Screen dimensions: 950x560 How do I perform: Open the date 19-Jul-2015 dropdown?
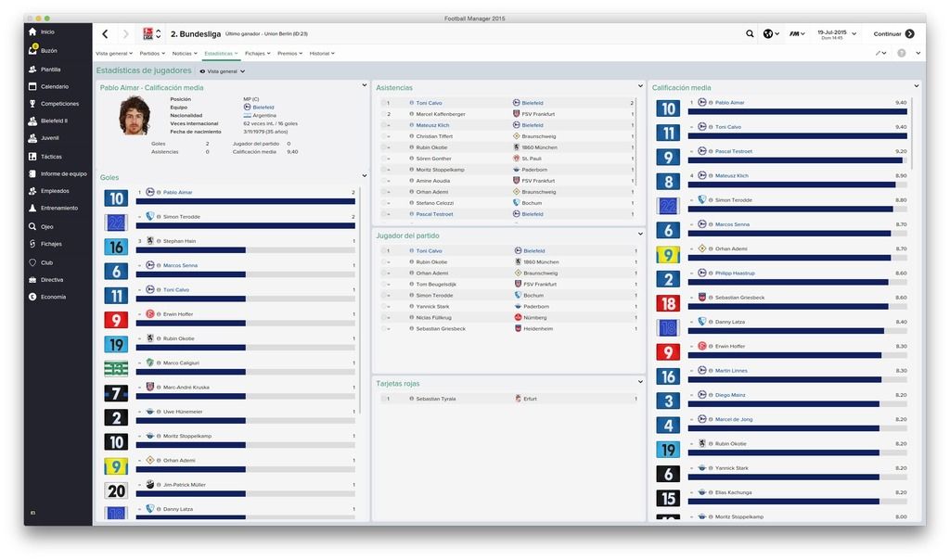[837, 34]
